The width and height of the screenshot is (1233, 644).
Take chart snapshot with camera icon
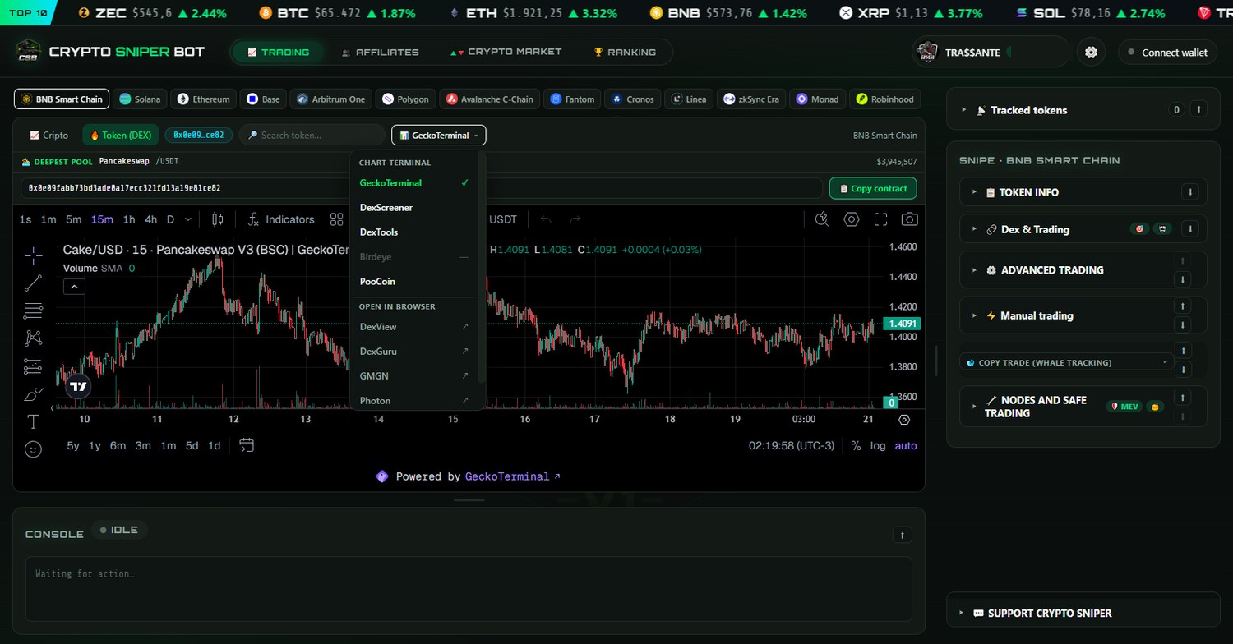909,219
